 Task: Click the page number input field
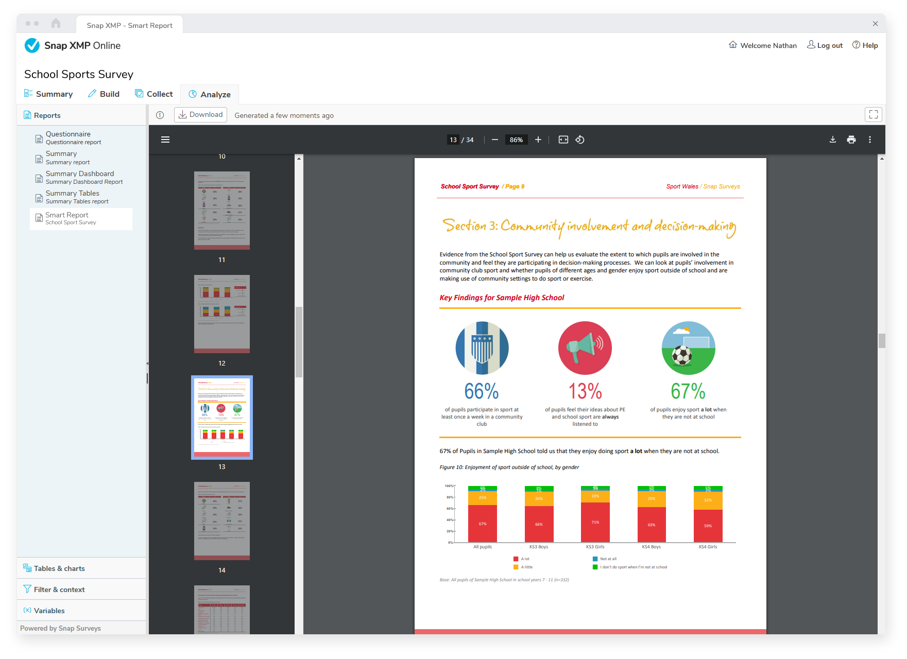tap(453, 140)
